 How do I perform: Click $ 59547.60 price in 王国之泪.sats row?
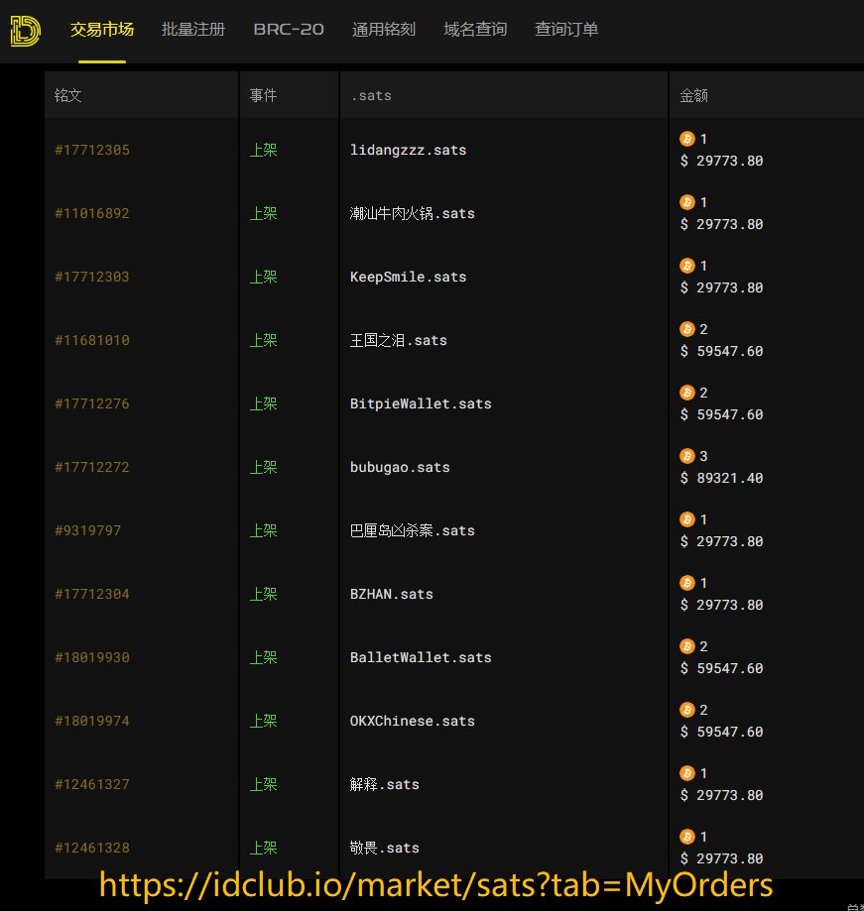(721, 351)
